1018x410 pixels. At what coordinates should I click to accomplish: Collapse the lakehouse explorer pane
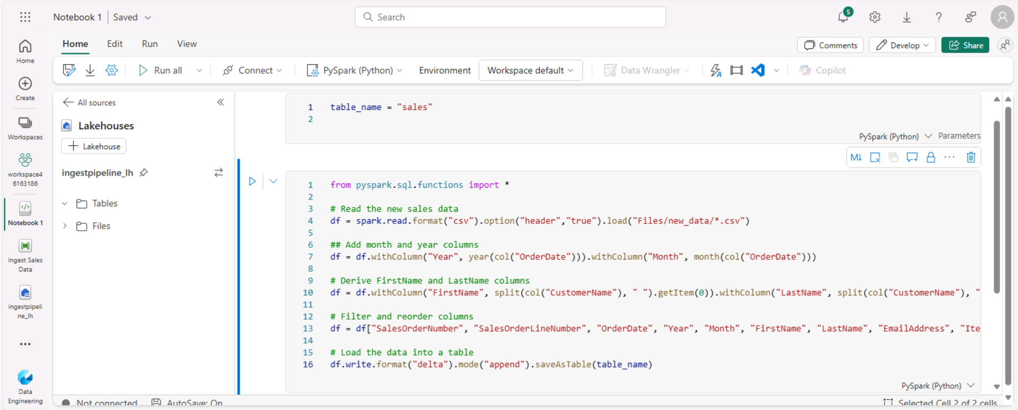coord(221,102)
